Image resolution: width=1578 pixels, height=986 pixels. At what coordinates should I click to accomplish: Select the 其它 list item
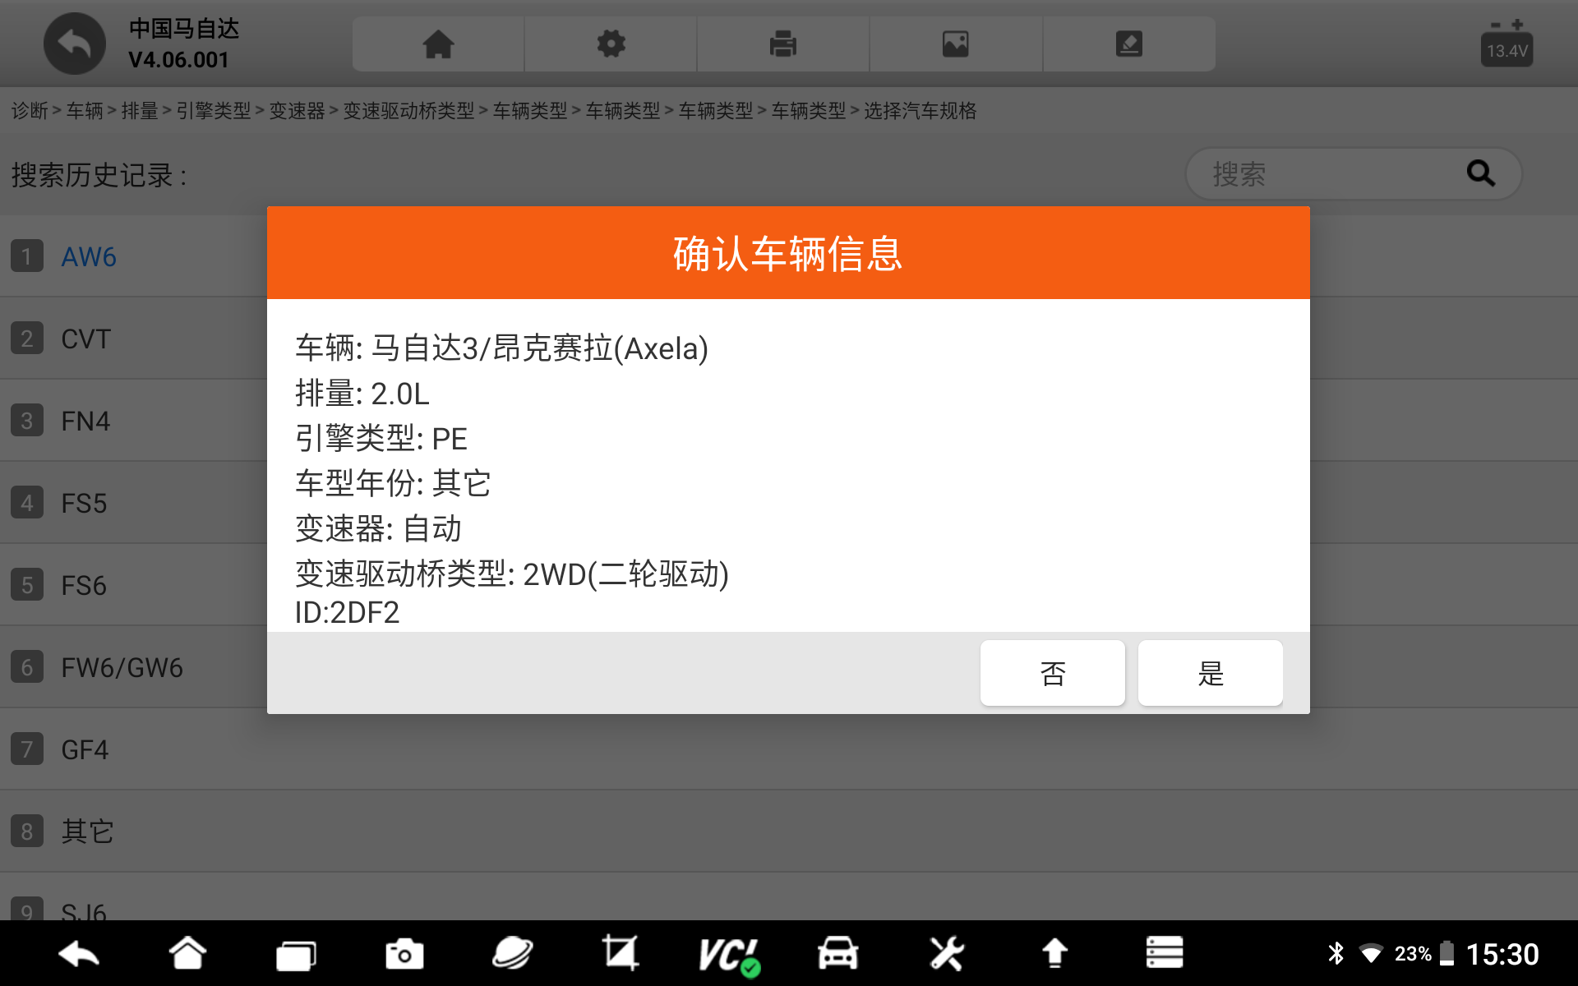[x=87, y=832]
